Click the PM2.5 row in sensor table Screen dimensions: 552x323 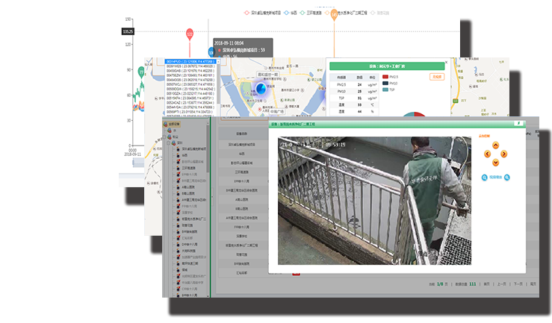point(354,85)
